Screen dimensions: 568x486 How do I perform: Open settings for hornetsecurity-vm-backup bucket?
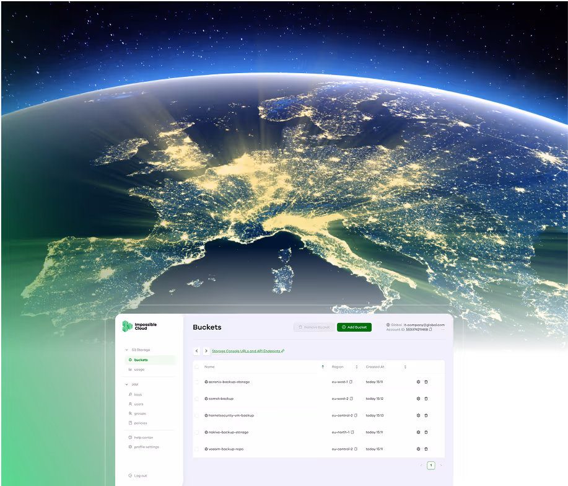[418, 415]
